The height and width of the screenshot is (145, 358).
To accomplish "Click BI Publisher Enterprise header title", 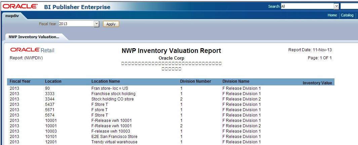I will (x=77, y=7).
